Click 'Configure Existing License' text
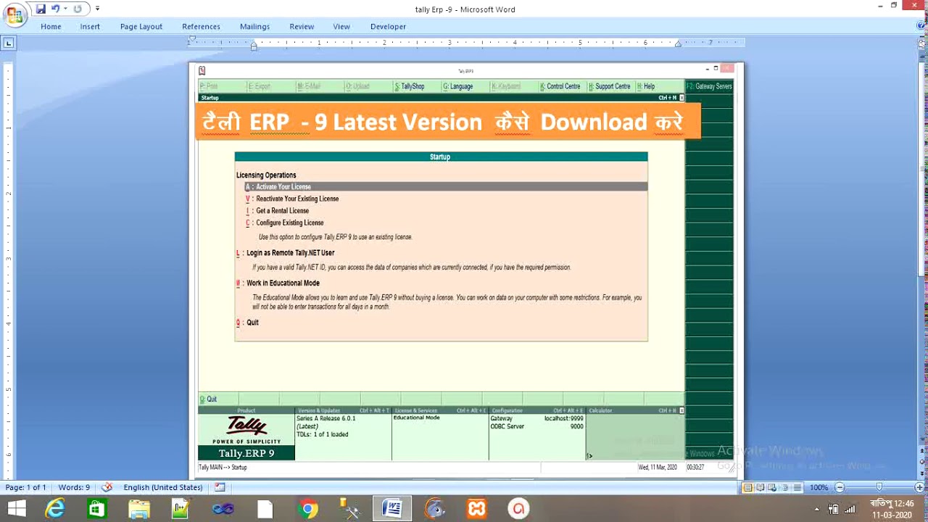The image size is (928, 522). pos(289,223)
